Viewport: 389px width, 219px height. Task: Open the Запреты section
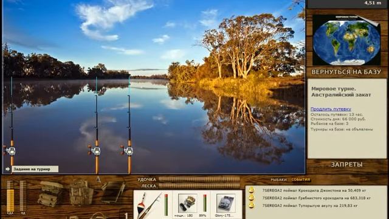point(346,164)
